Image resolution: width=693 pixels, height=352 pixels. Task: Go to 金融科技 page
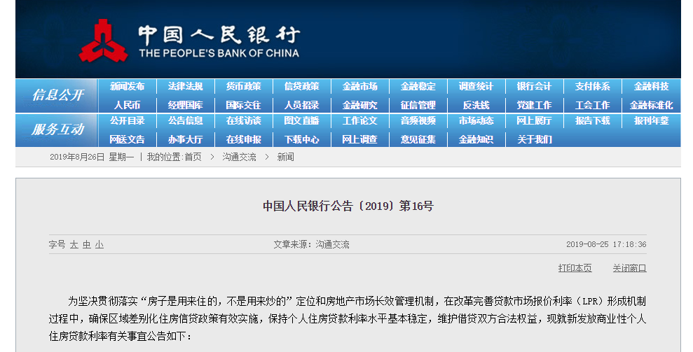point(651,87)
